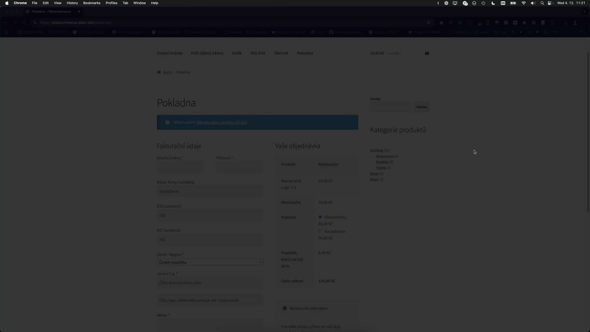Open the Bookmarks menu
The height and width of the screenshot is (332, 590).
(x=92, y=3)
